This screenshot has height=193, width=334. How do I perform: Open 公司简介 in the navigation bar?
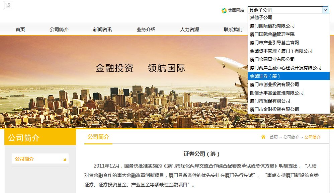59,29
